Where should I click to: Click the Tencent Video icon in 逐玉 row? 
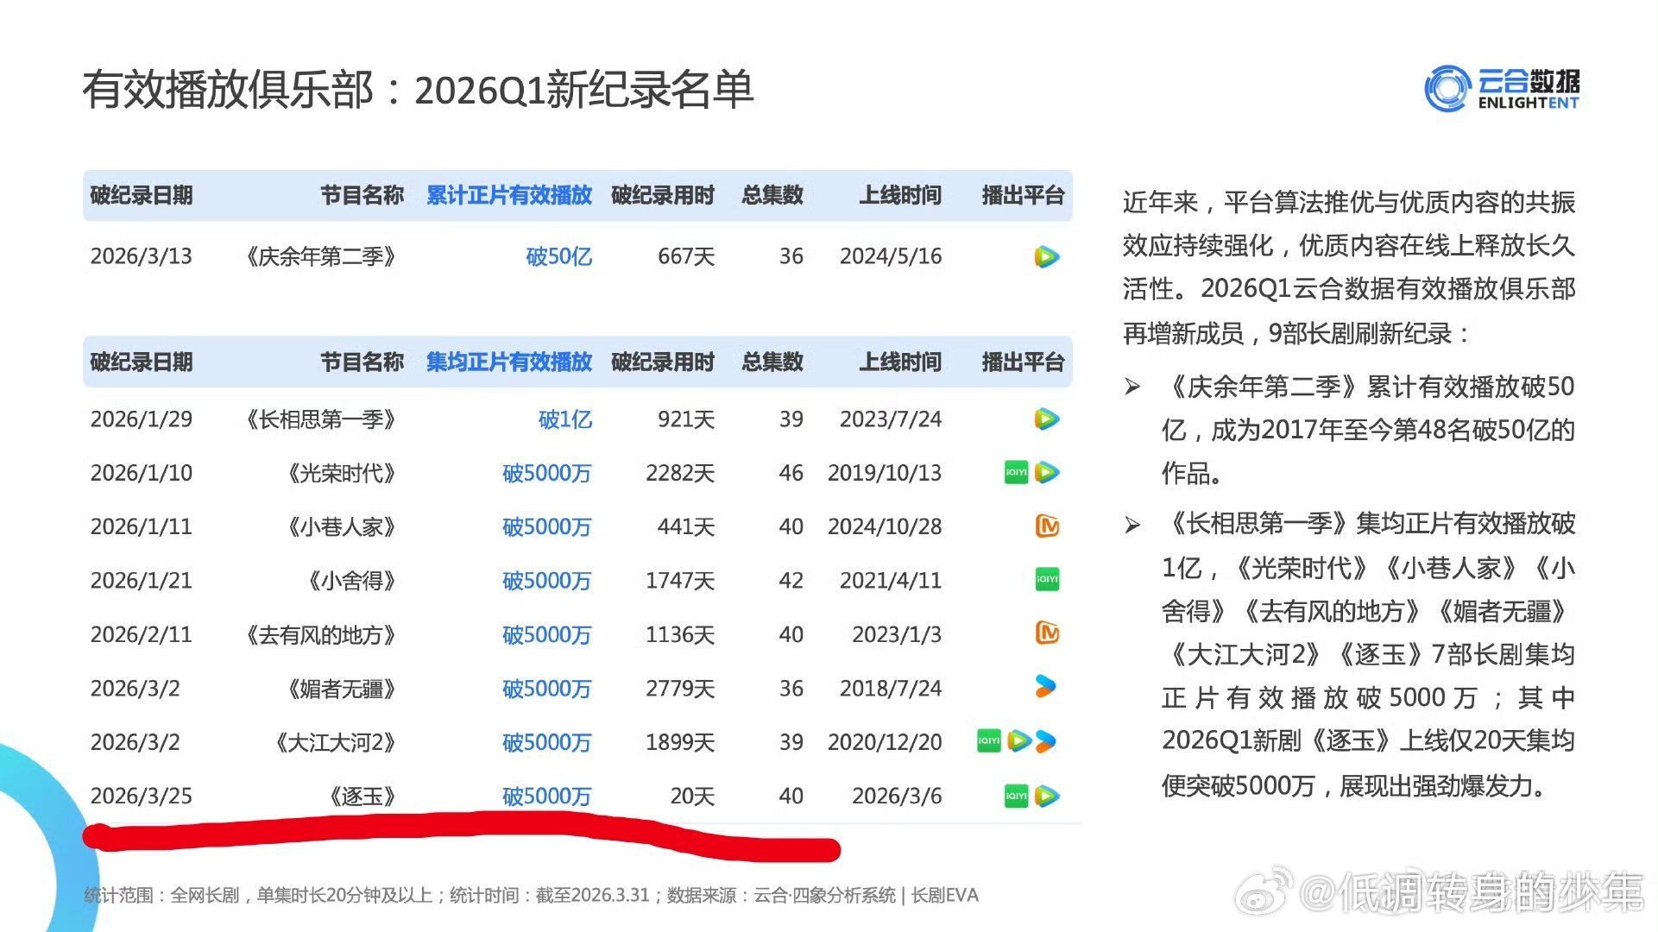1047,796
